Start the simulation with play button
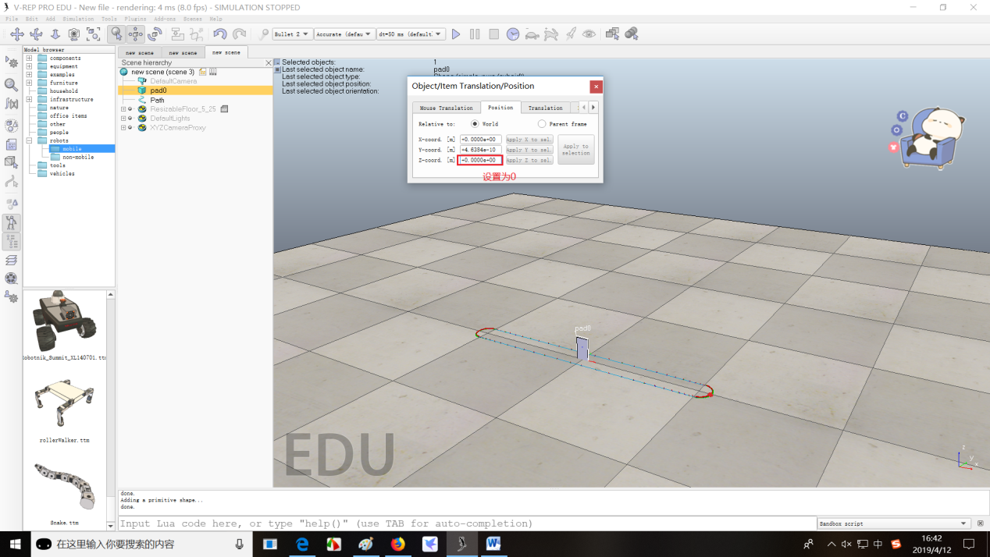This screenshot has height=557, width=990. click(x=456, y=34)
